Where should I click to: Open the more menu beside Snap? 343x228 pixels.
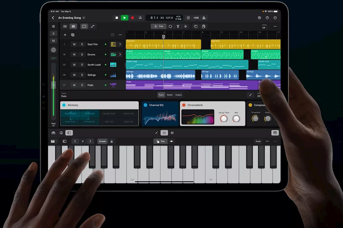275,26
